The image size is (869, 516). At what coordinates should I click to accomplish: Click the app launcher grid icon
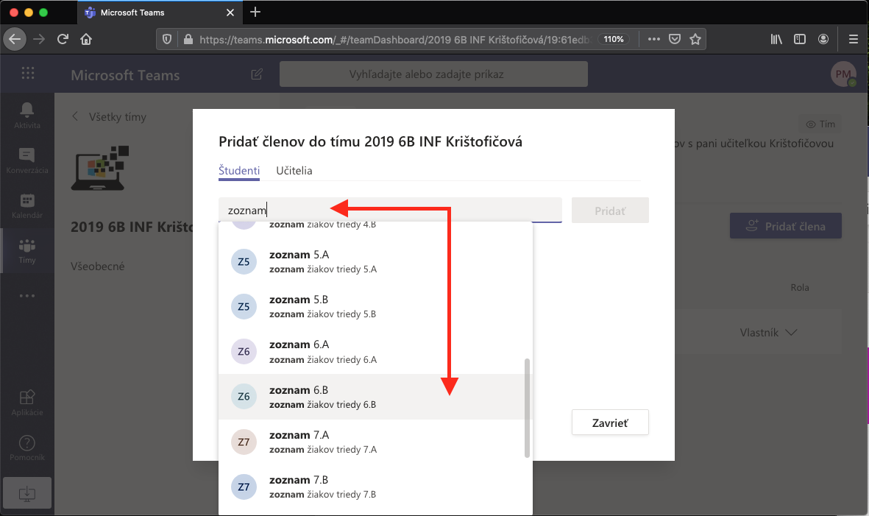(28, 74)
